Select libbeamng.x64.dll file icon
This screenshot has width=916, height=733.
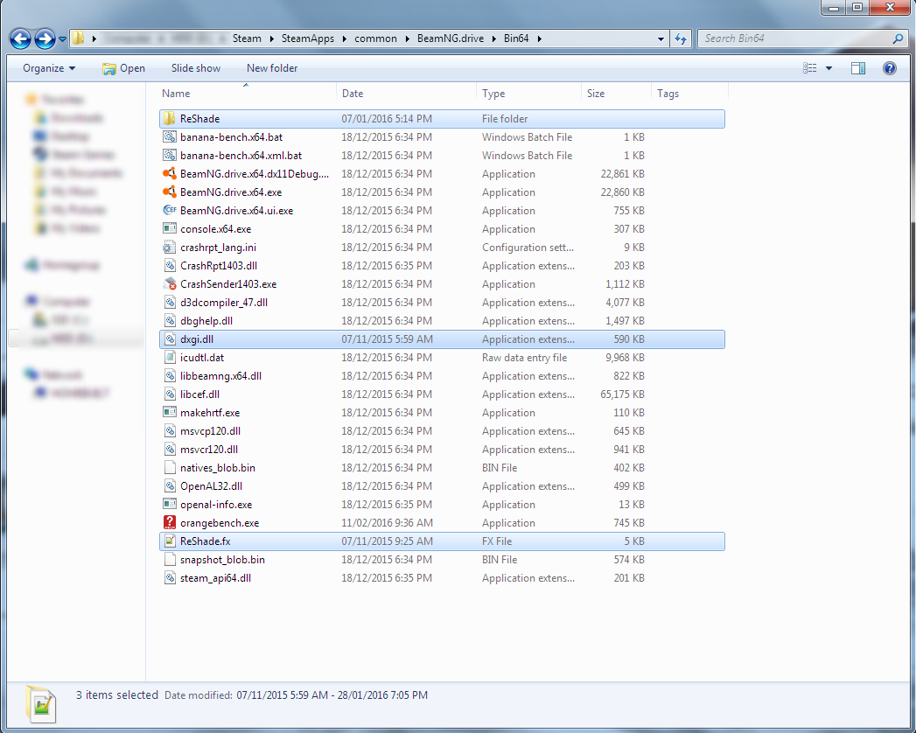170,376
